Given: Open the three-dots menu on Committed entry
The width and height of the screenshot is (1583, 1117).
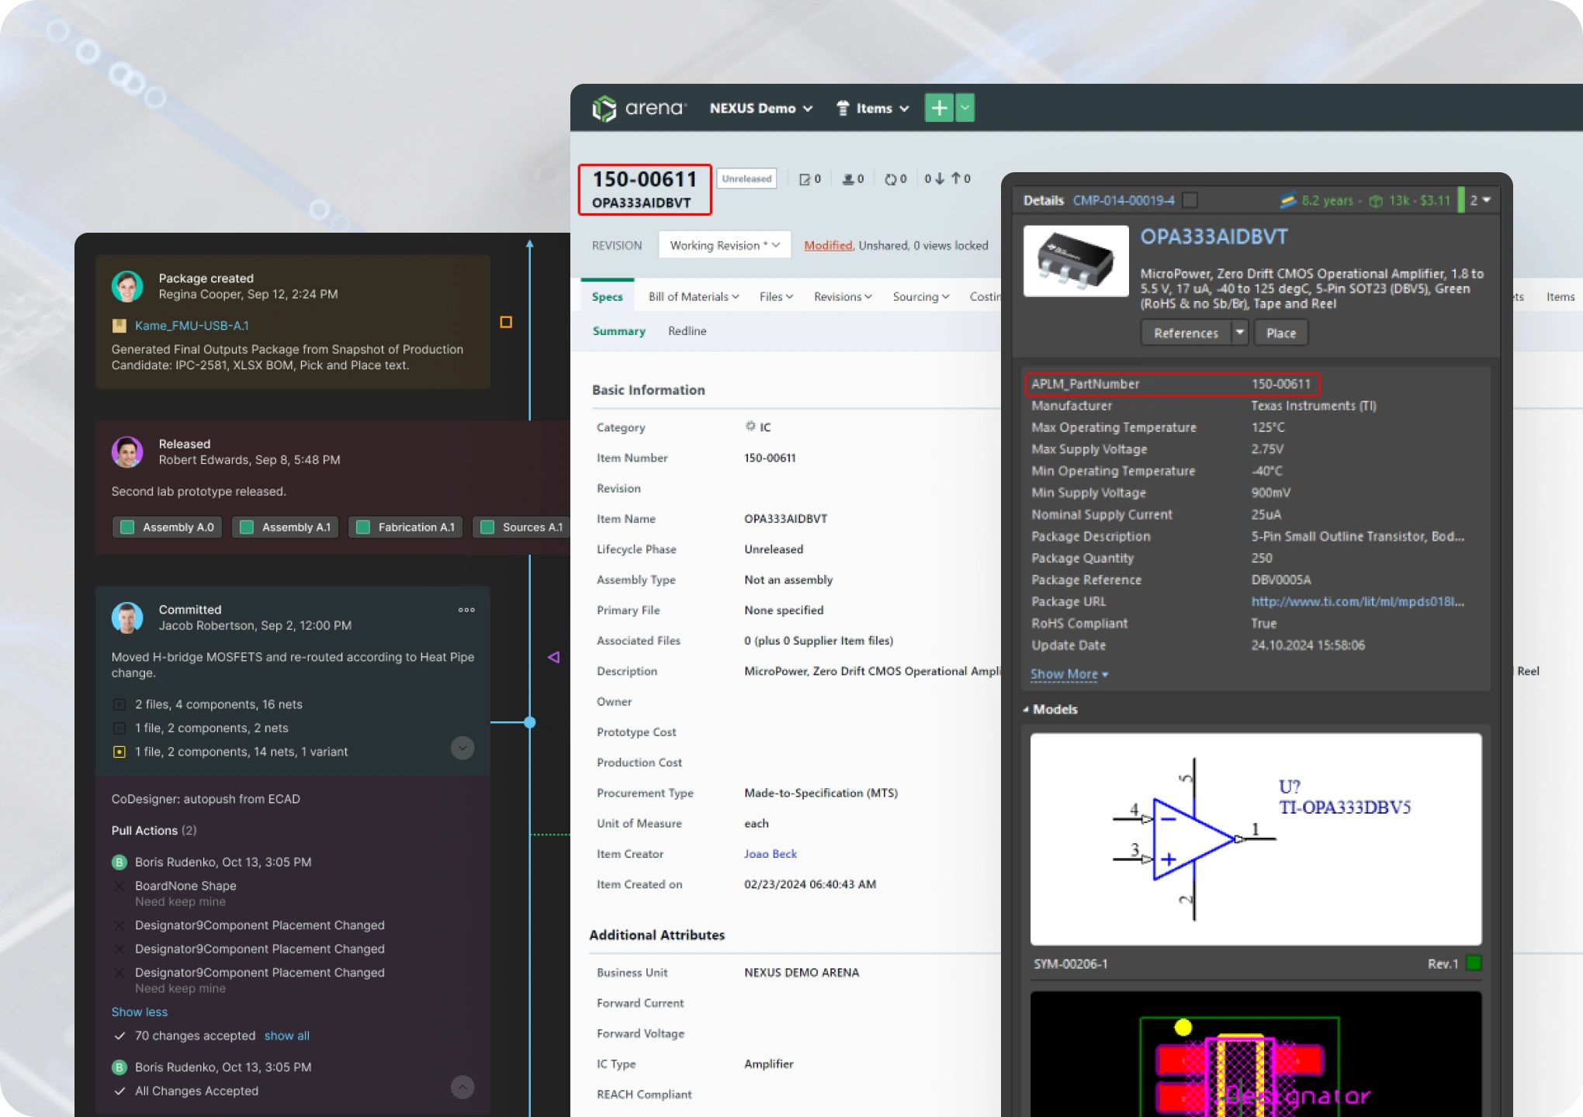Looking at the screenshot, I should pos(466,610).
